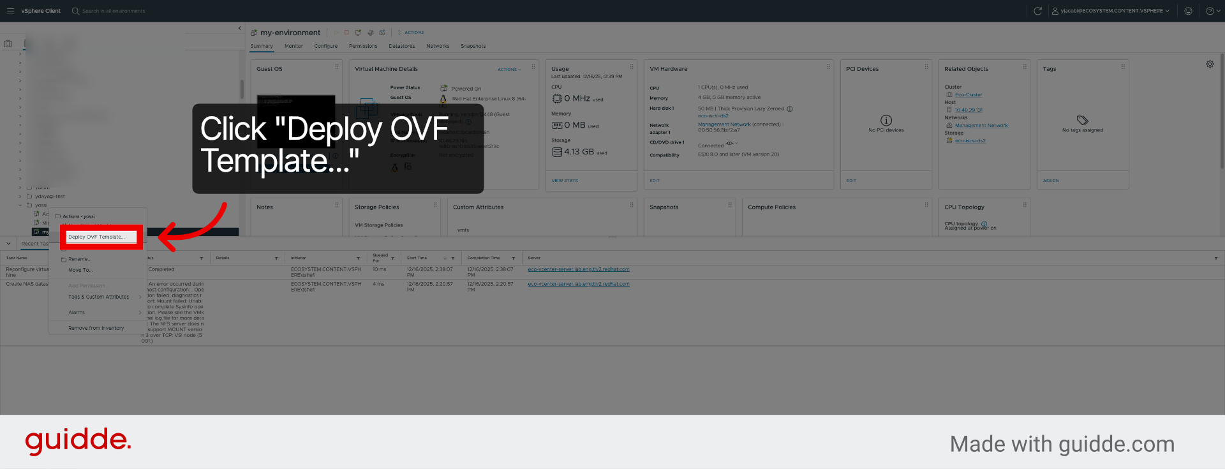Click the Edit Settings toolbar icon
This screenshot has width=1225, height=469.
[x=370, y=33]
